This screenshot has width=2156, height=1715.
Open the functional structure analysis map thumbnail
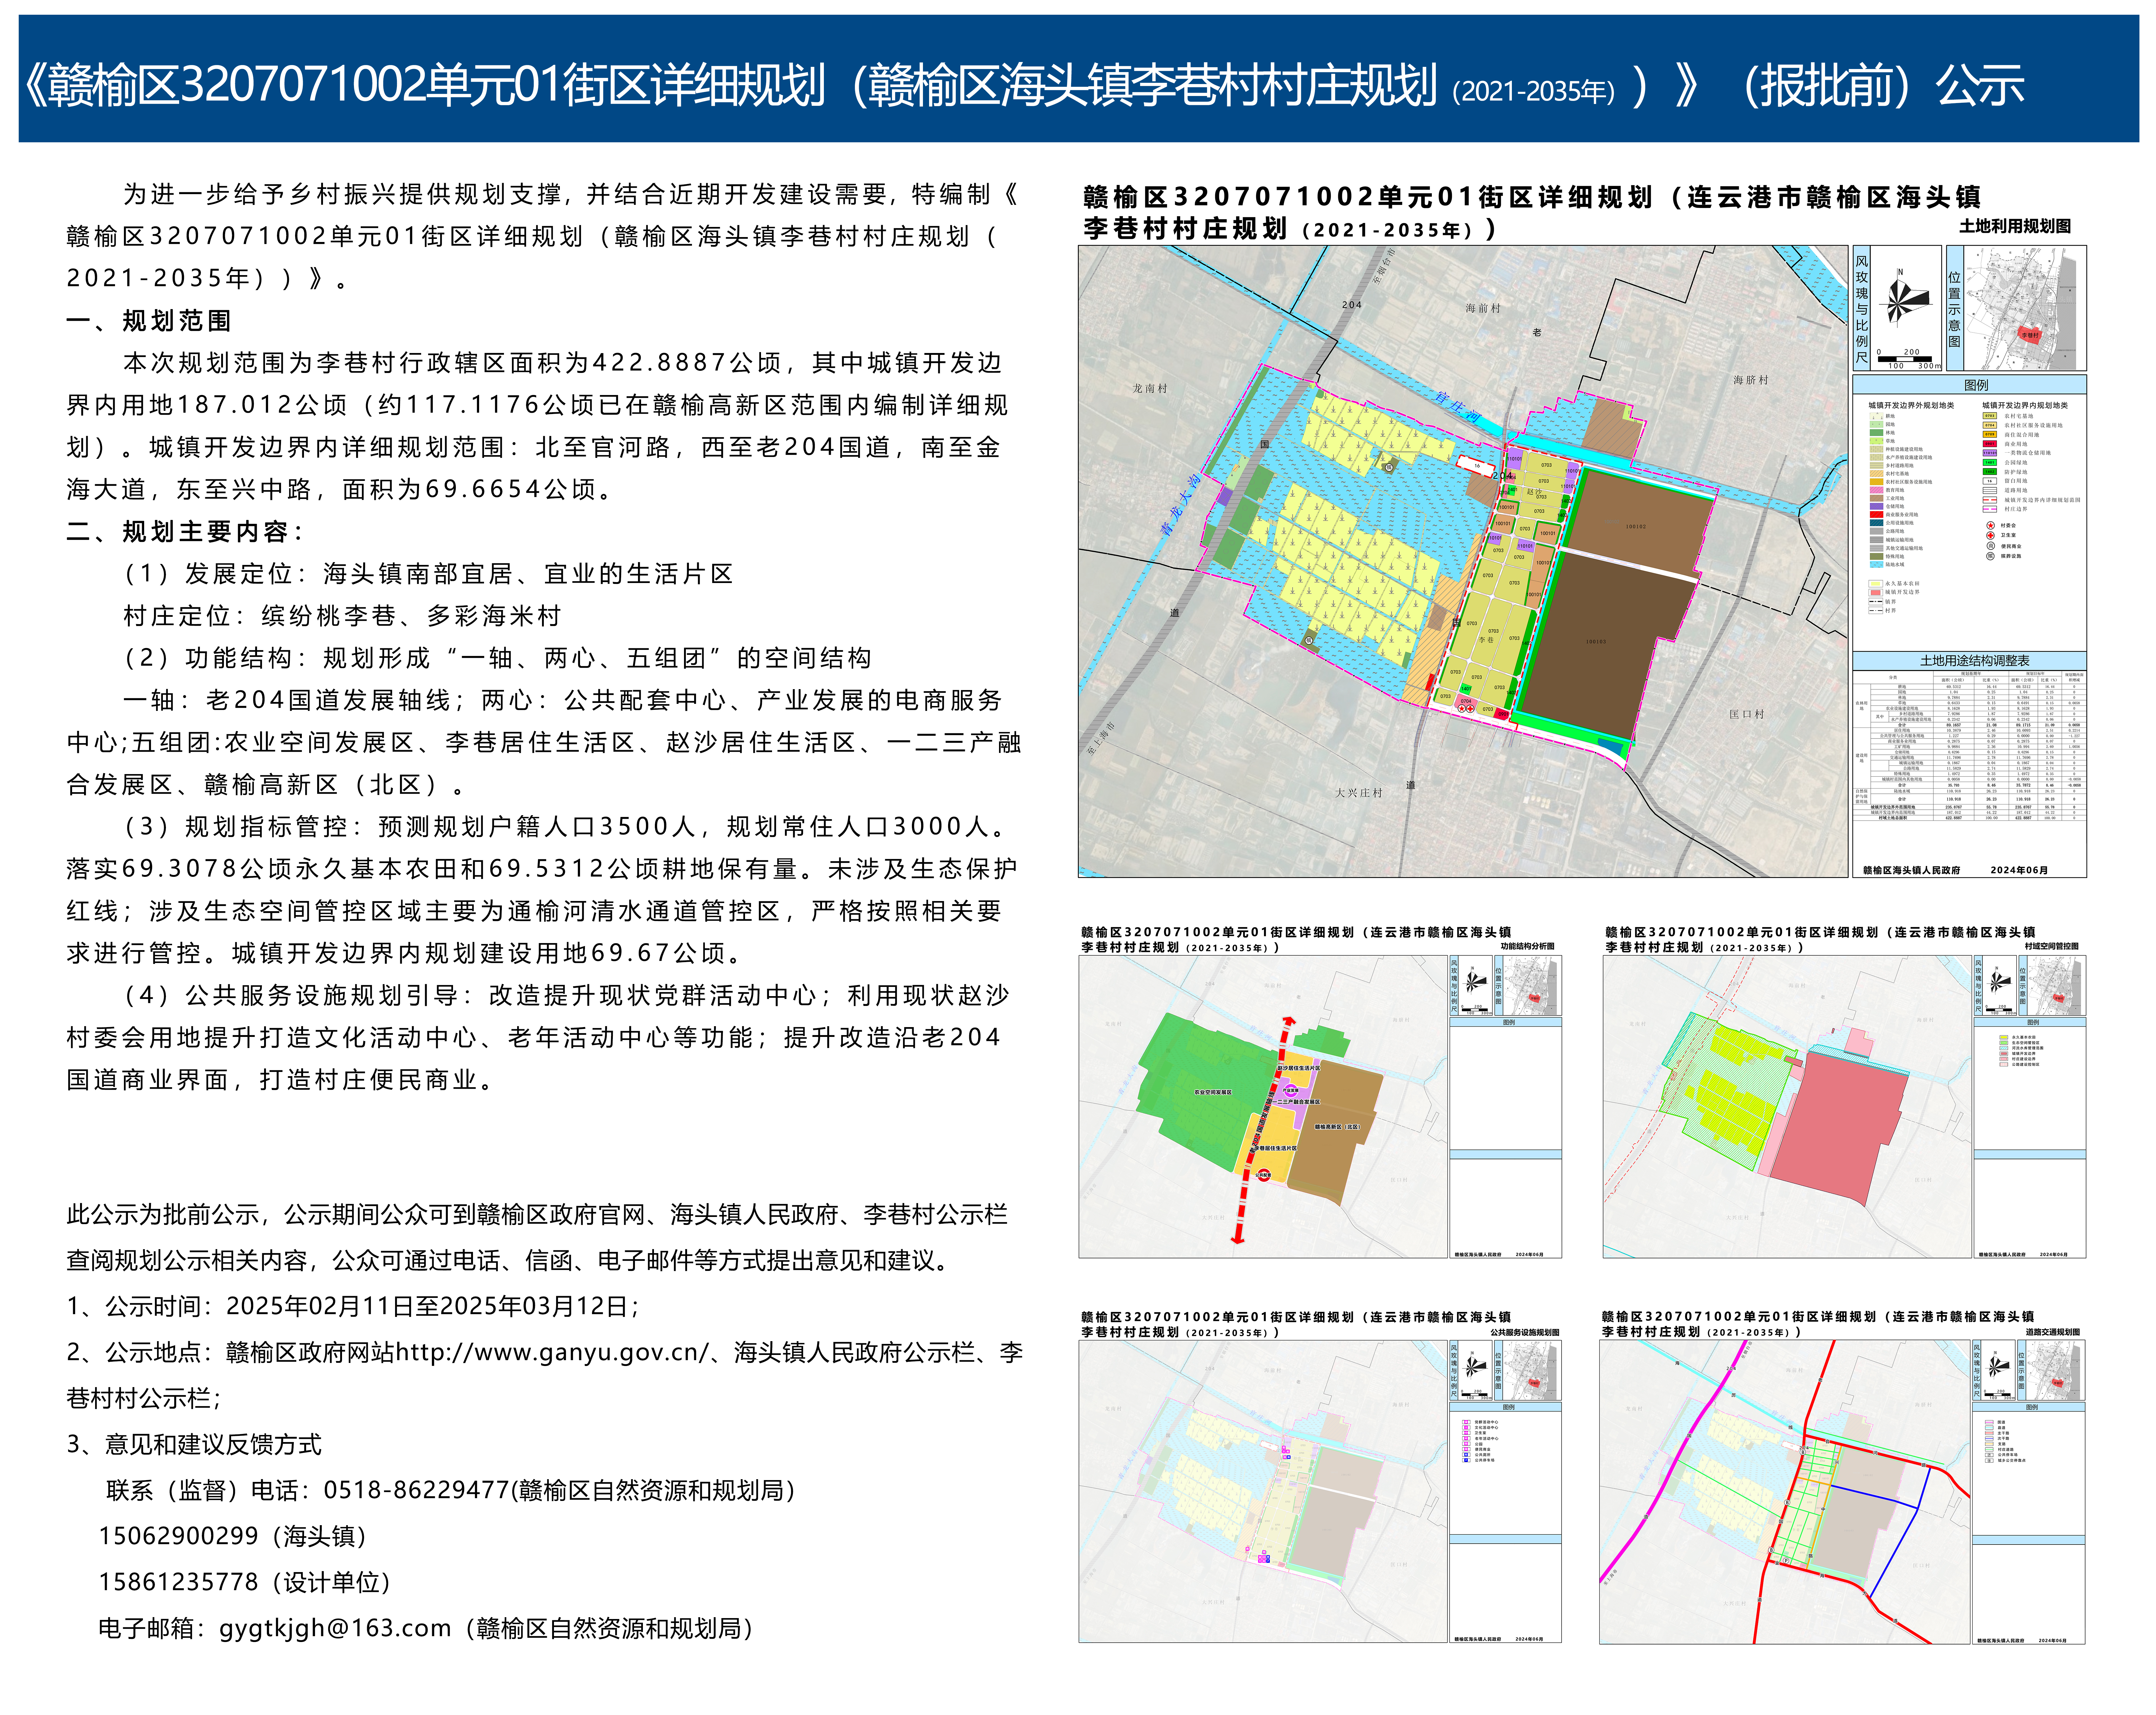(1263, 1107)
